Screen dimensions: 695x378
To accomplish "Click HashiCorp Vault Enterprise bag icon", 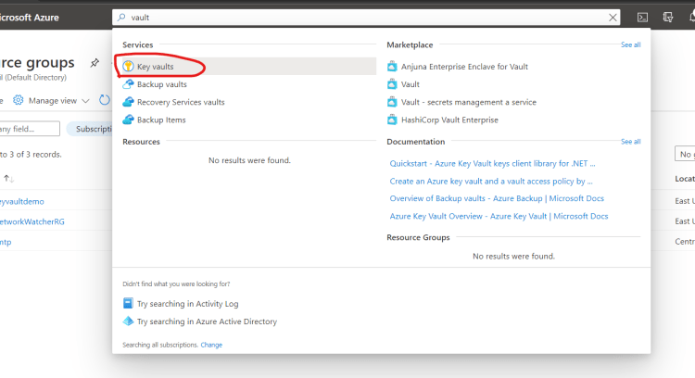I will (x=392, y=120).
